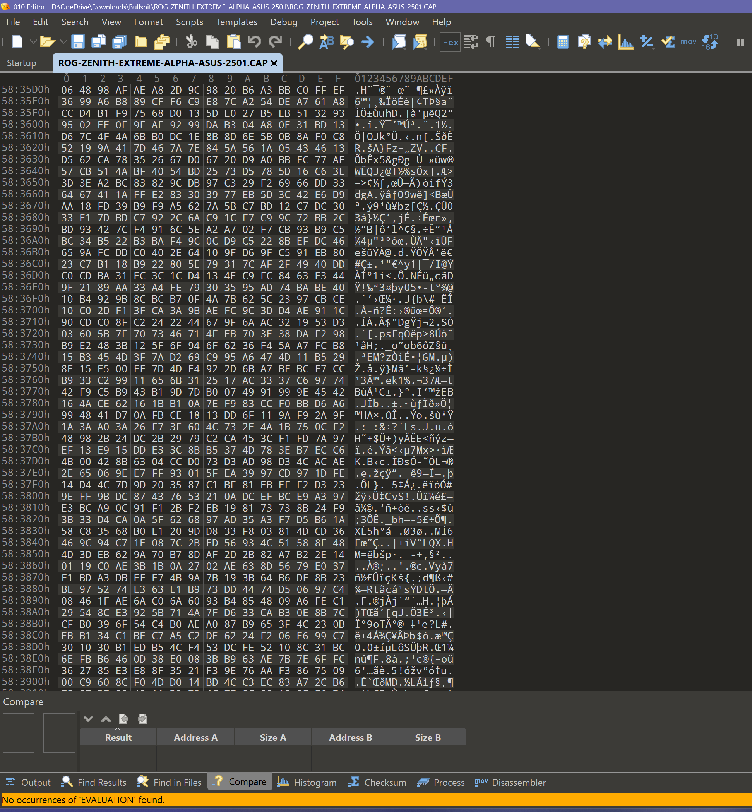Toggle show whitespace pilcrow icon
The height and width of the screenshot is (812, 752).
pos(491,41)
